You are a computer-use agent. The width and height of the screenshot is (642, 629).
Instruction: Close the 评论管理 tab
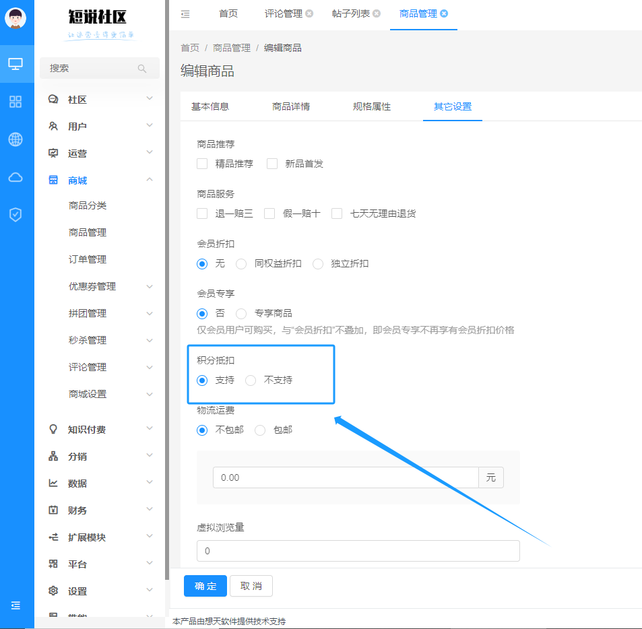[309, 12]
